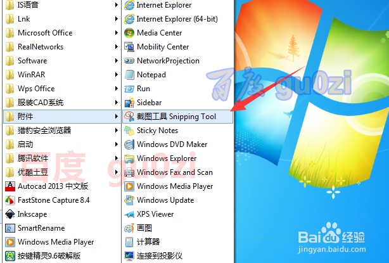Click IS语音 label text

[28, 5]
